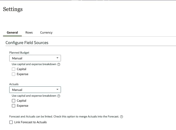Image resolution: width=176 pixels, height=130 pixels.
Task: Click the Actuals field label
Action: pos(14,84)
